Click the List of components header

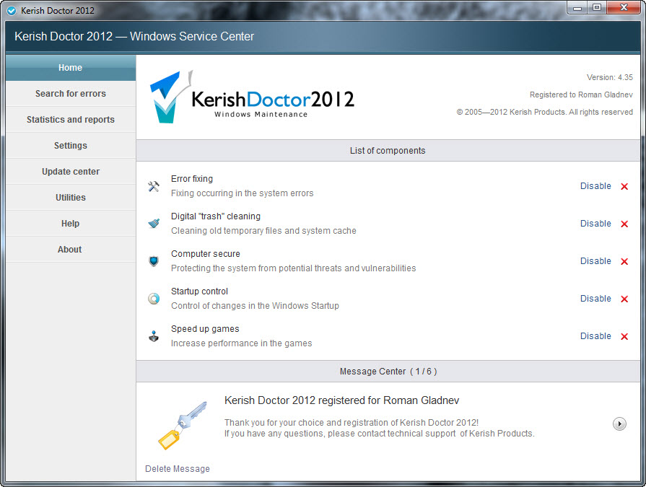coord(388,150)
